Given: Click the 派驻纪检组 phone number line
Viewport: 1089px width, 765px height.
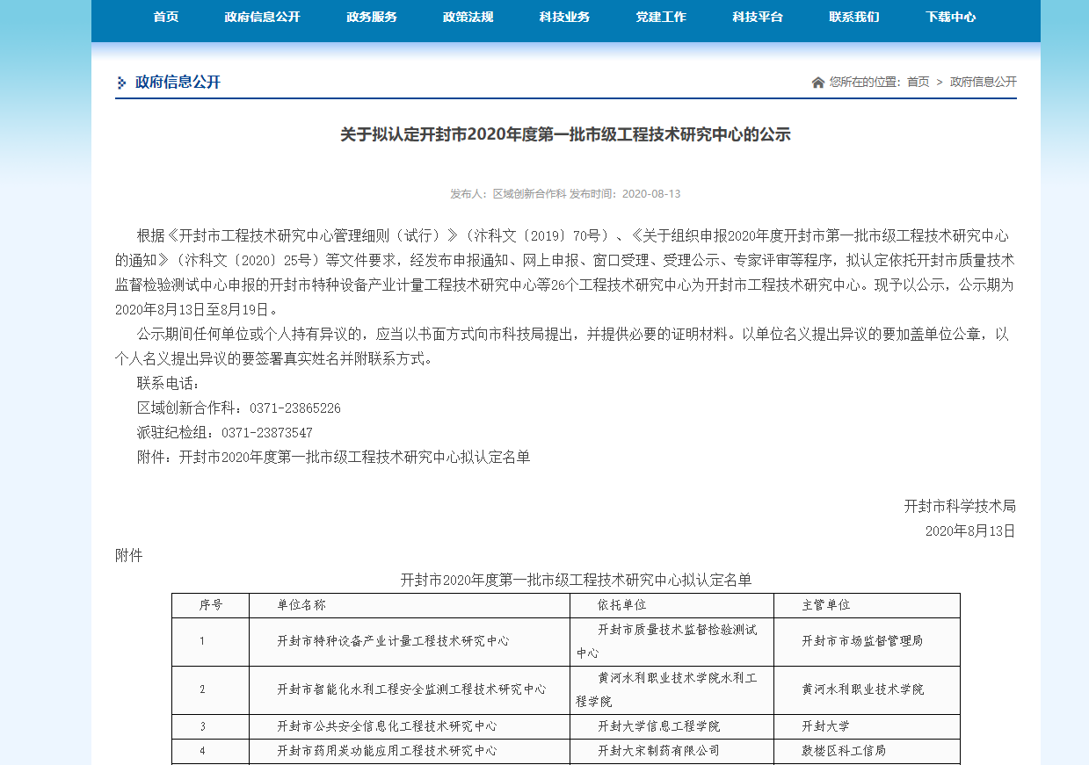Looking at the screenshot, I should click(224, 433).
